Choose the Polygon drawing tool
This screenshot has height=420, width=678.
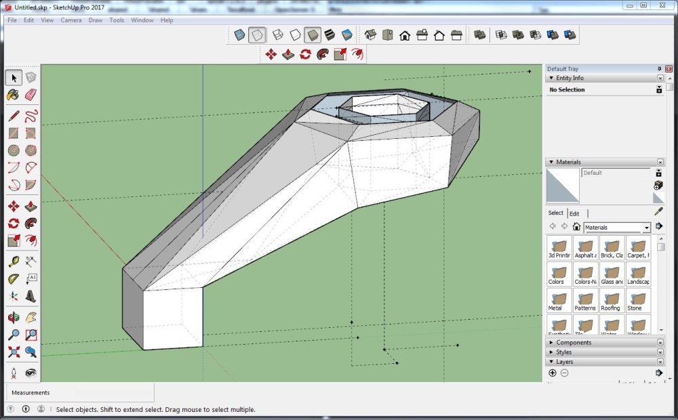31,150
